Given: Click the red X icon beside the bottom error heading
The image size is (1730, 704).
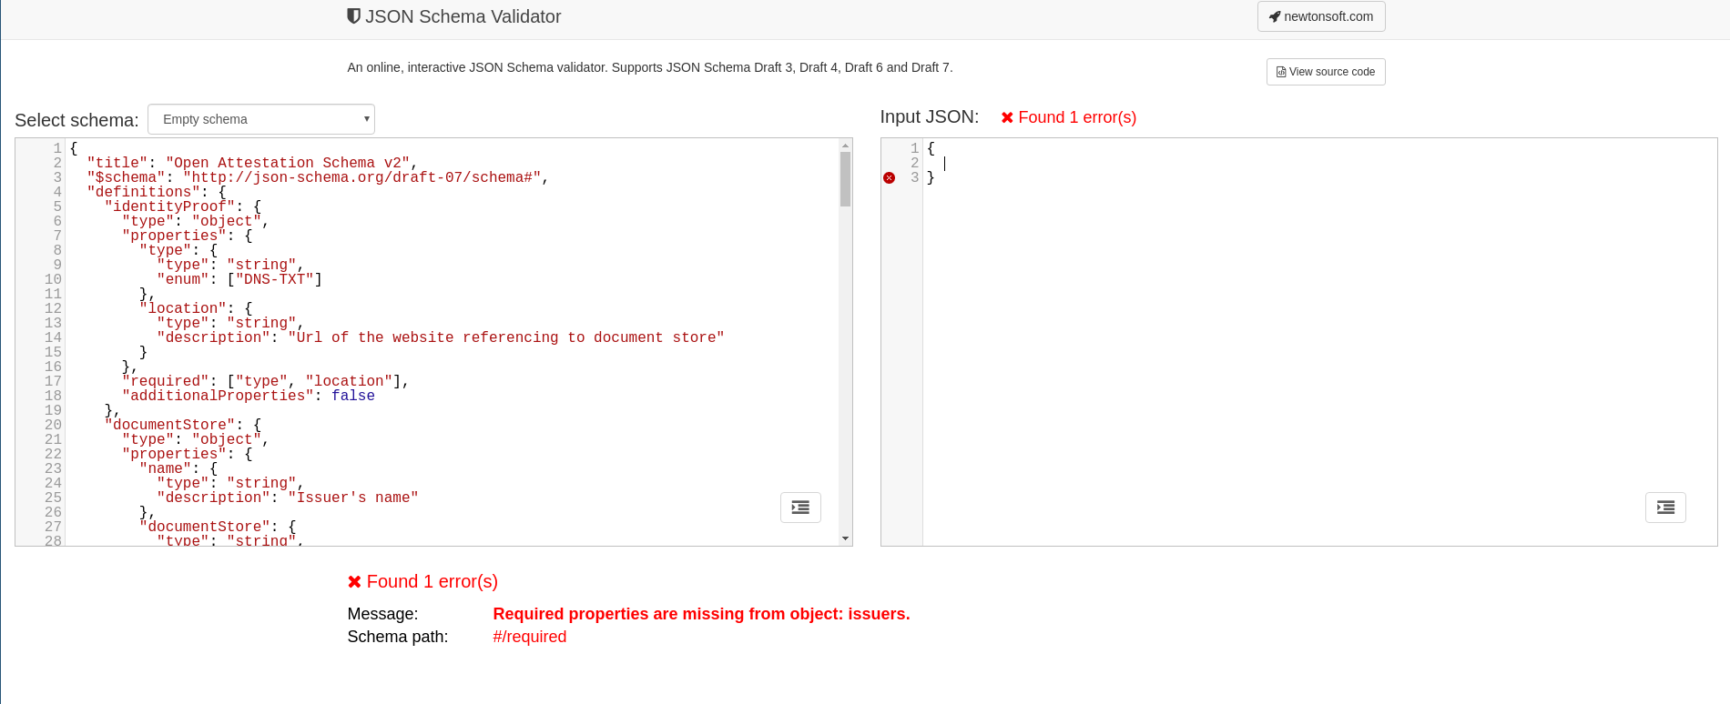Looking at the screenshot, I should (x=354, y=581).
